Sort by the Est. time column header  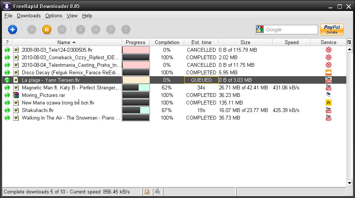[201, 42]
